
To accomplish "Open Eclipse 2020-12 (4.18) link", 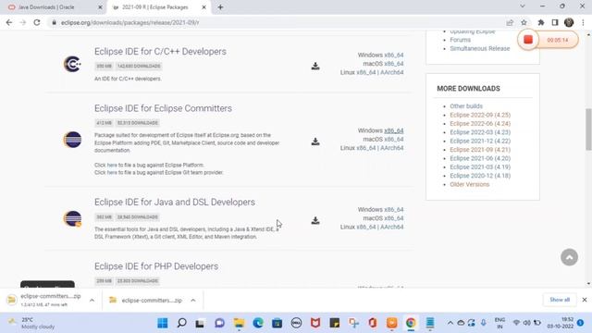I will pos(480,176).
